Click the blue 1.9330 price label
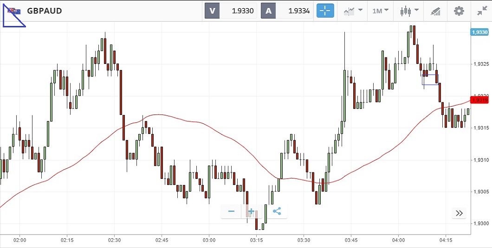The width and height of the screenshot is (492, 248). click(479, 32)
